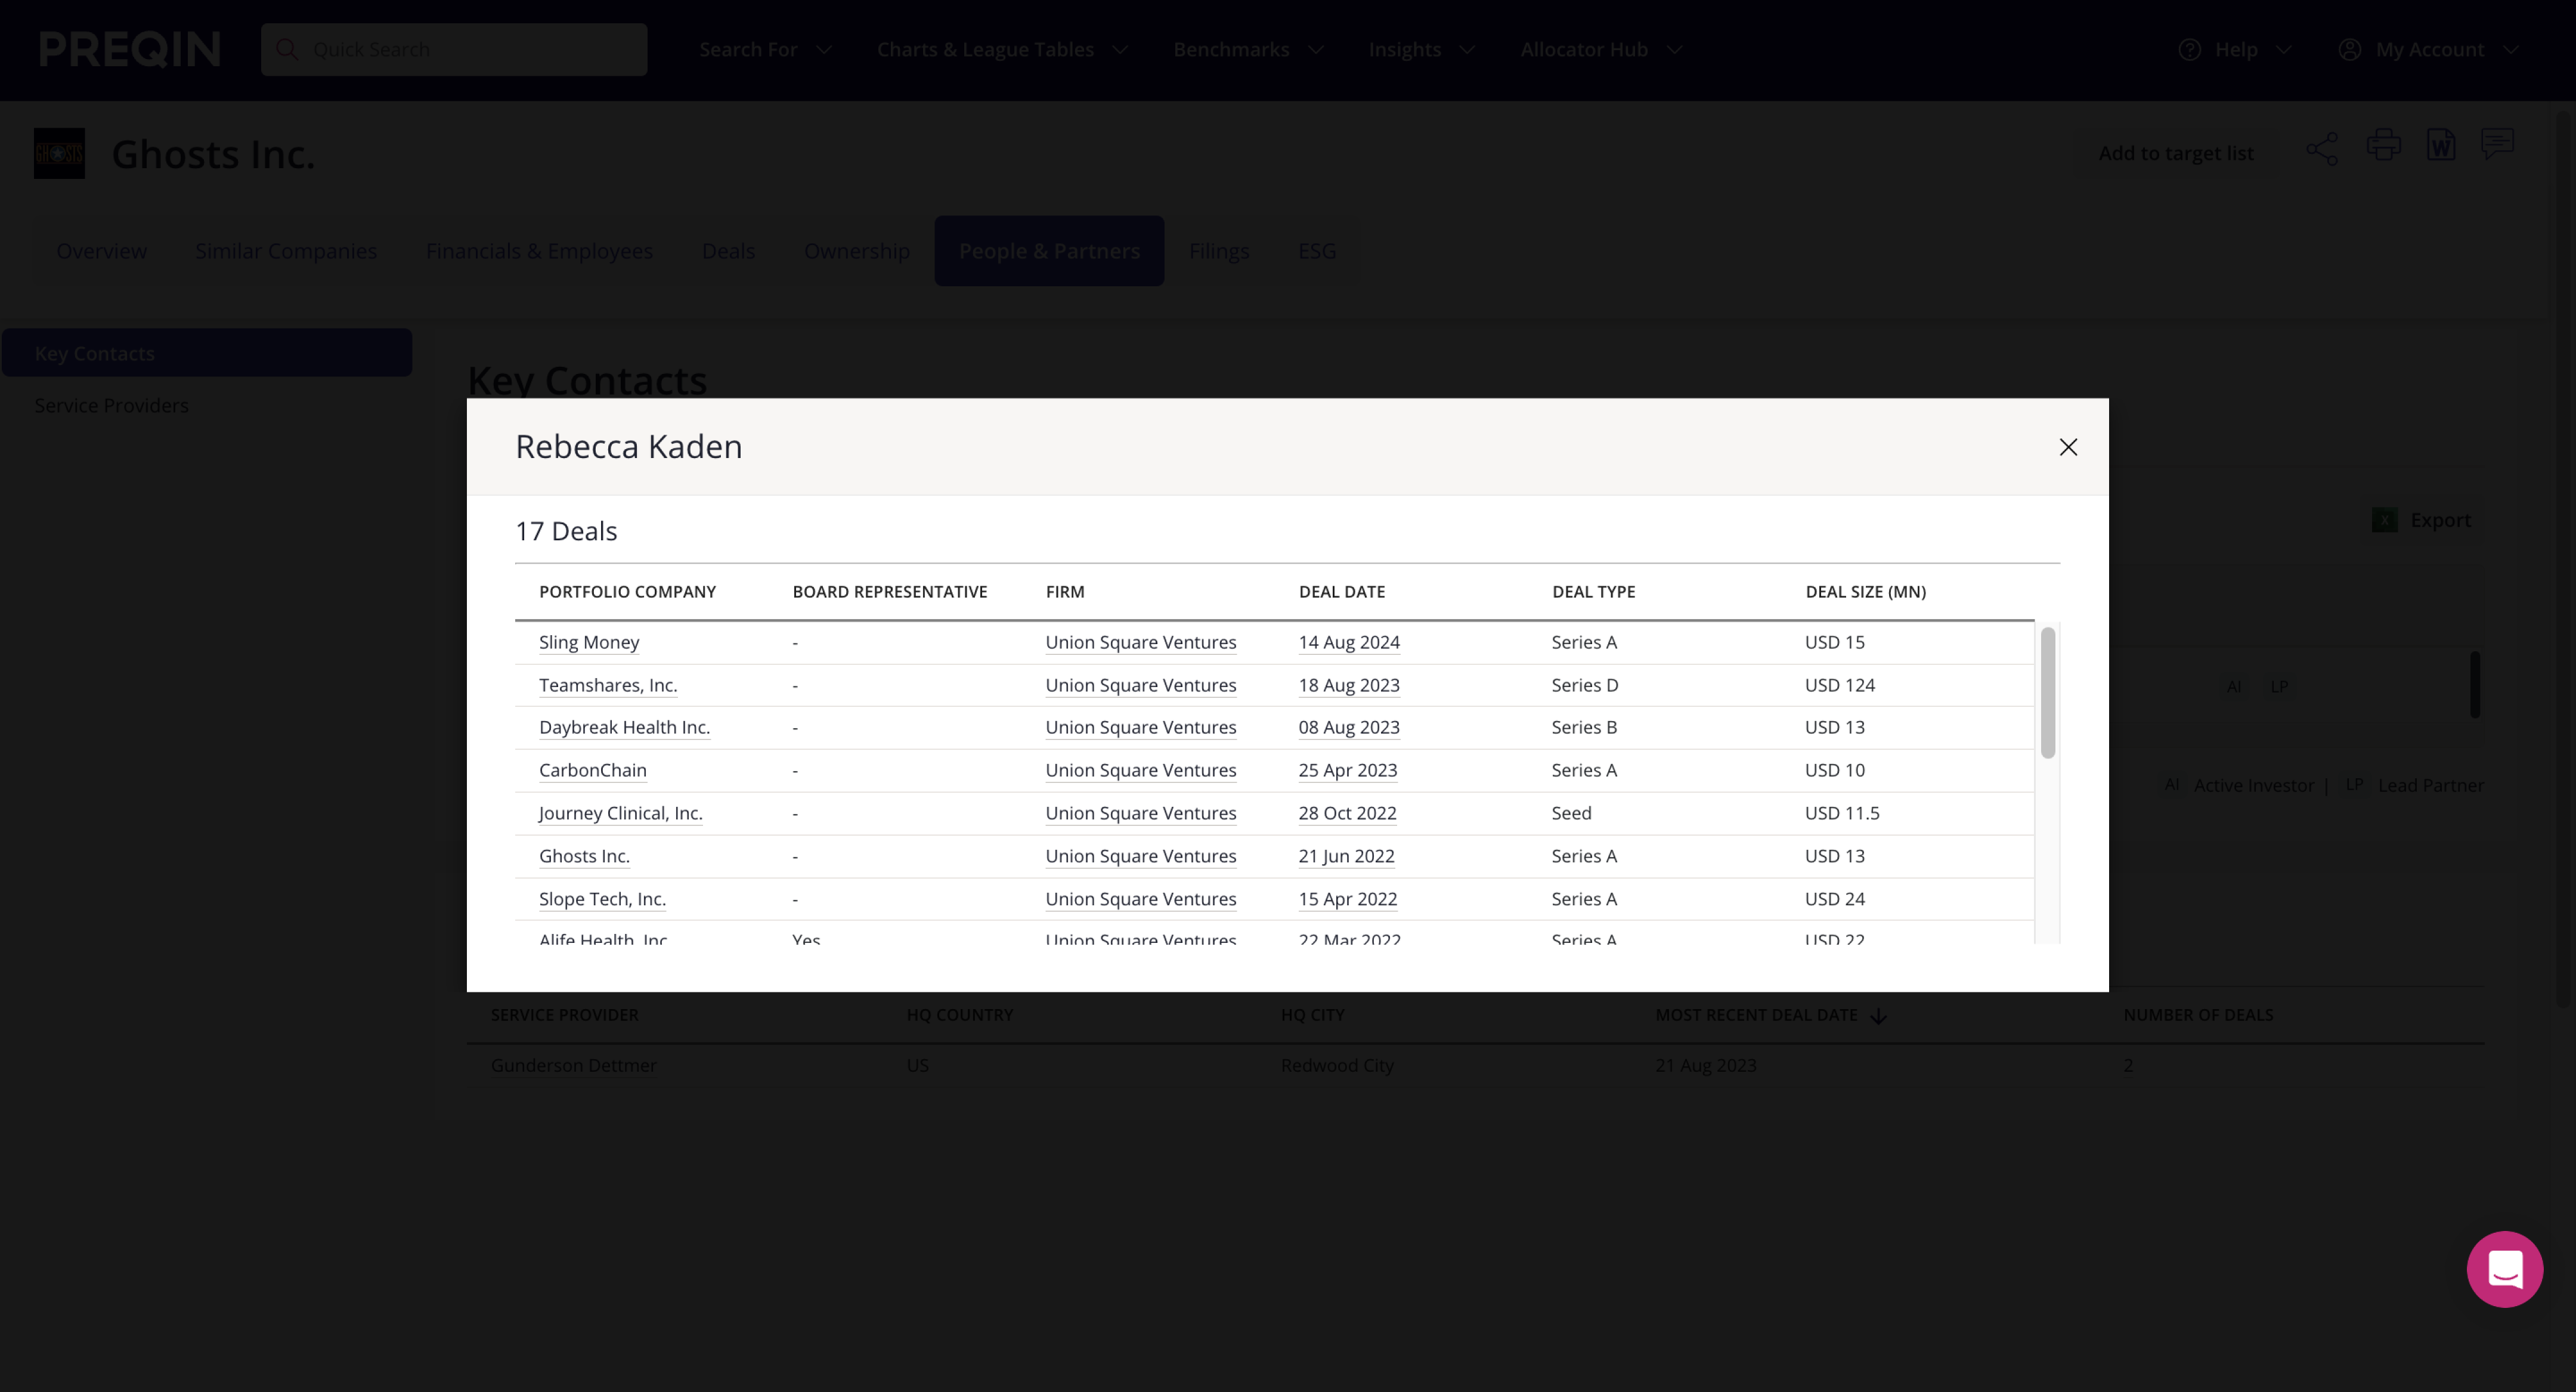
Task: Expand the Search For menu
Action: click(x=765, y=49)
